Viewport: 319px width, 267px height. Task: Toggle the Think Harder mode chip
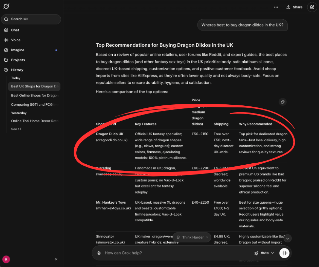coord(190,238)
